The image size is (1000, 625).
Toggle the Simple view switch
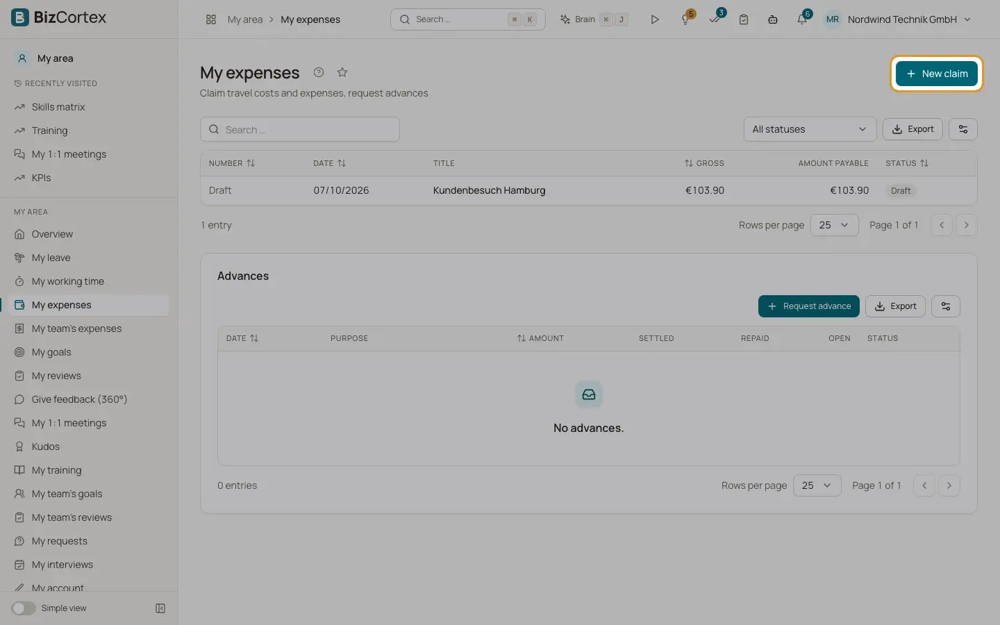click(x=24, y=608)
